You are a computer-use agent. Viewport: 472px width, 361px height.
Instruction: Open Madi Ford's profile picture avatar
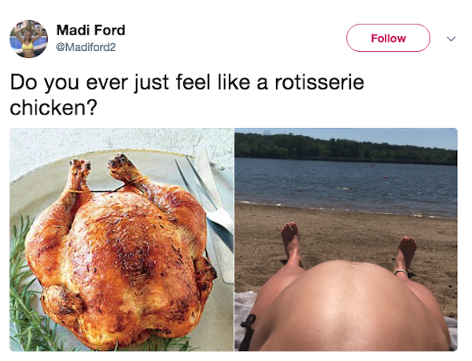28,38
